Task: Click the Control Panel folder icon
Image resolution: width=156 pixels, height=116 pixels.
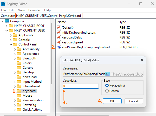Action: point(15,44)
